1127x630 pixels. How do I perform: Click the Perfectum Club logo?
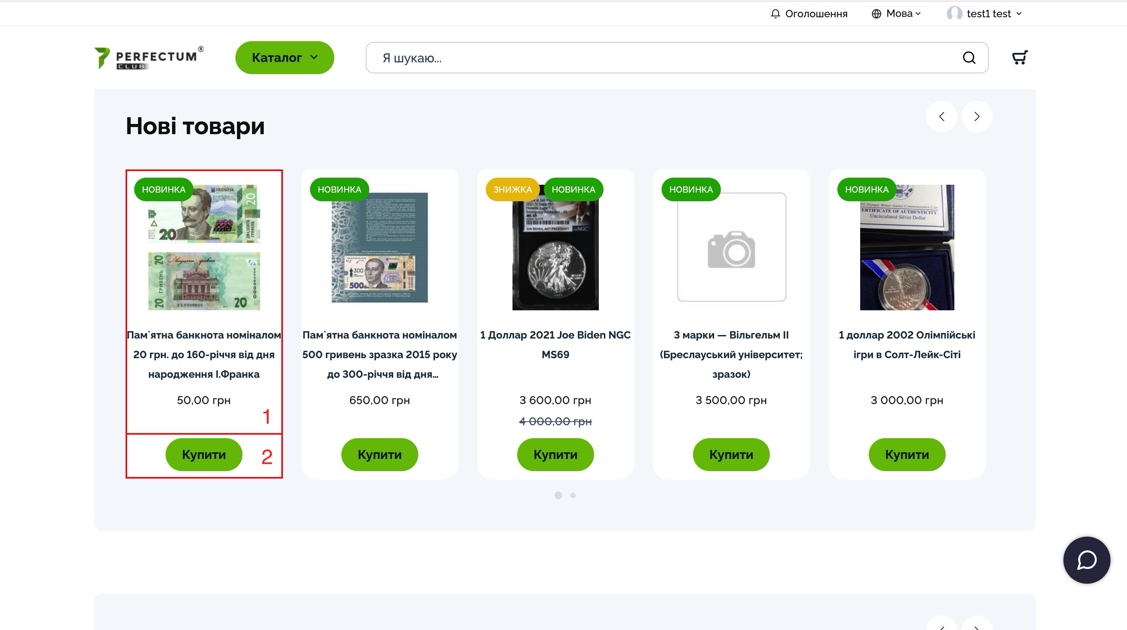149,58
